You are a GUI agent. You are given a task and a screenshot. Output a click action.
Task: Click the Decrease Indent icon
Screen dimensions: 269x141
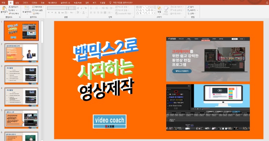[x=103, y=8]
